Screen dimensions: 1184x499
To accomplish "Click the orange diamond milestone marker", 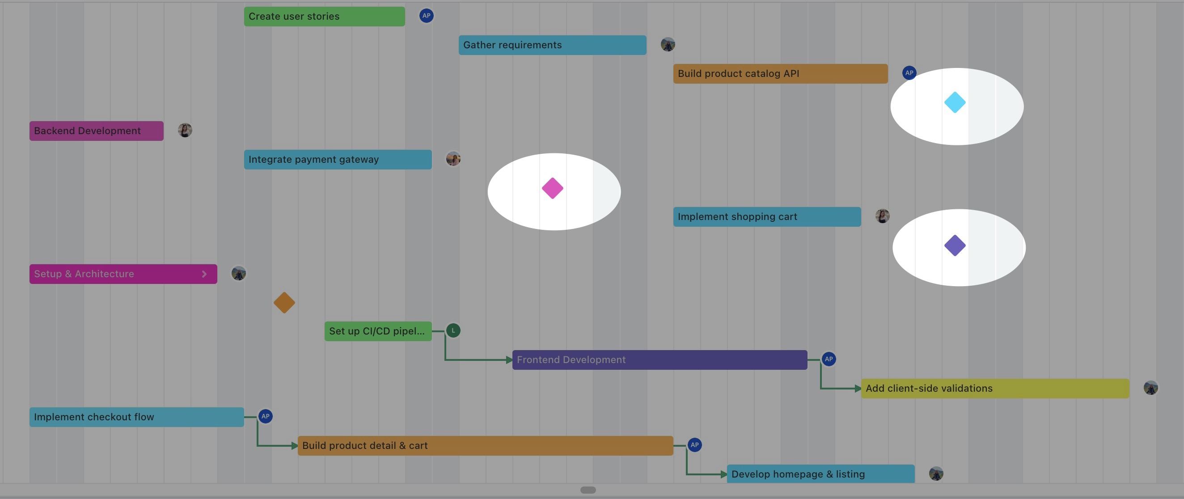I will tap(284, 303).
